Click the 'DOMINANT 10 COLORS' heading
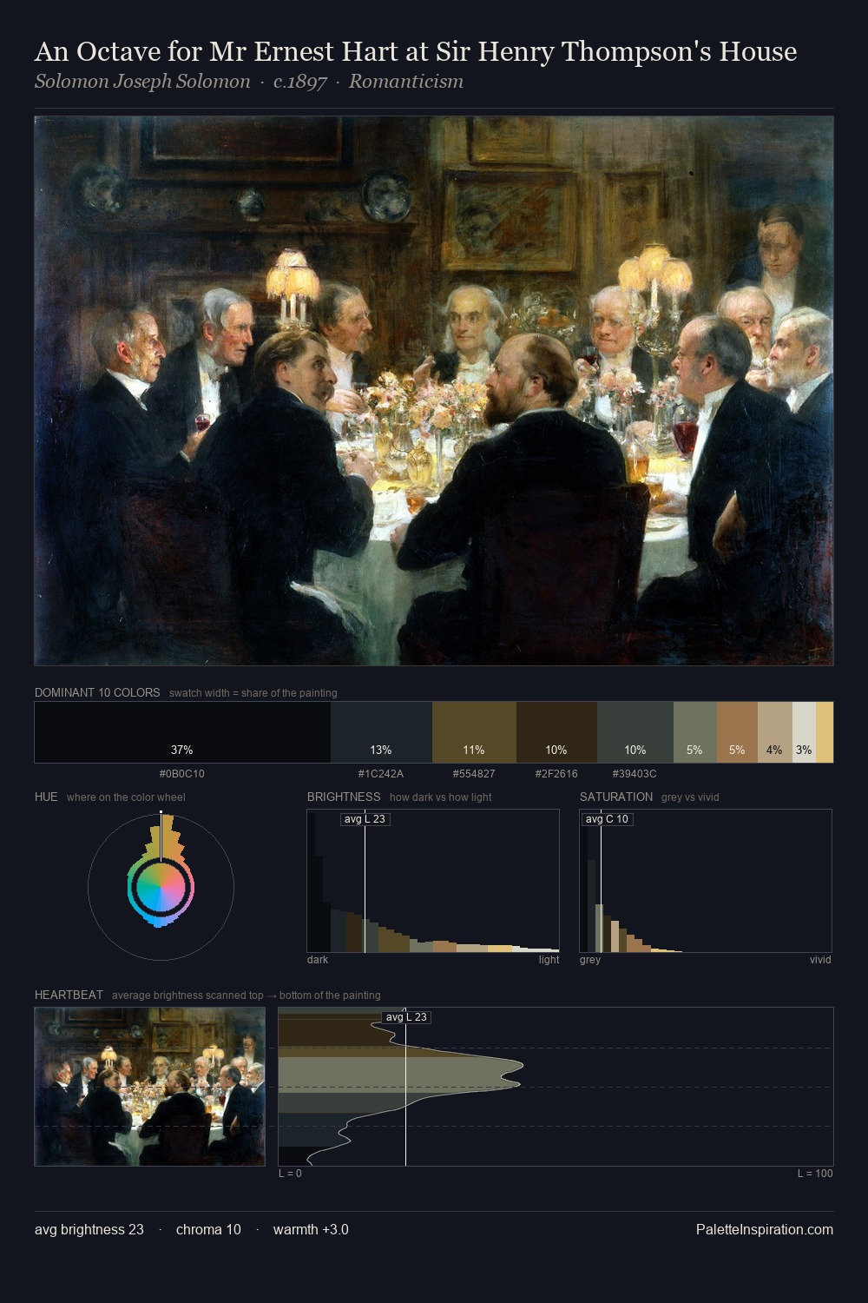 click(x=97, y=692)
